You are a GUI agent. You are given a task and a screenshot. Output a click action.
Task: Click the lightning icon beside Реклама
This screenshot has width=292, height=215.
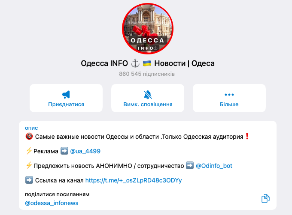[x=29, y=151]
